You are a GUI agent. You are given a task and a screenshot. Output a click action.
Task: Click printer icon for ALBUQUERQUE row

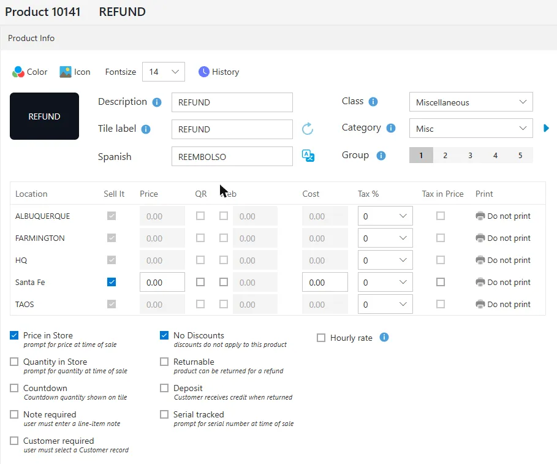tap(480, 216)
